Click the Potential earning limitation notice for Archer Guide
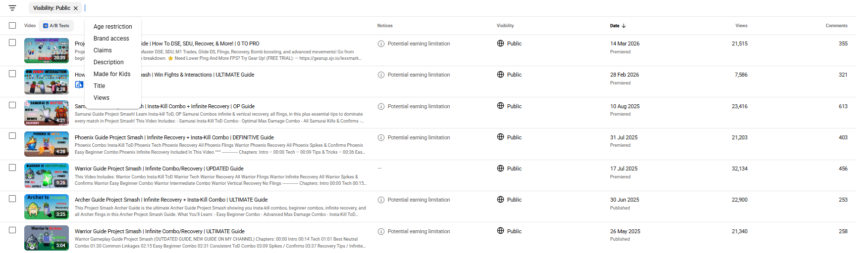856x253 pixels. coord(419,200)
